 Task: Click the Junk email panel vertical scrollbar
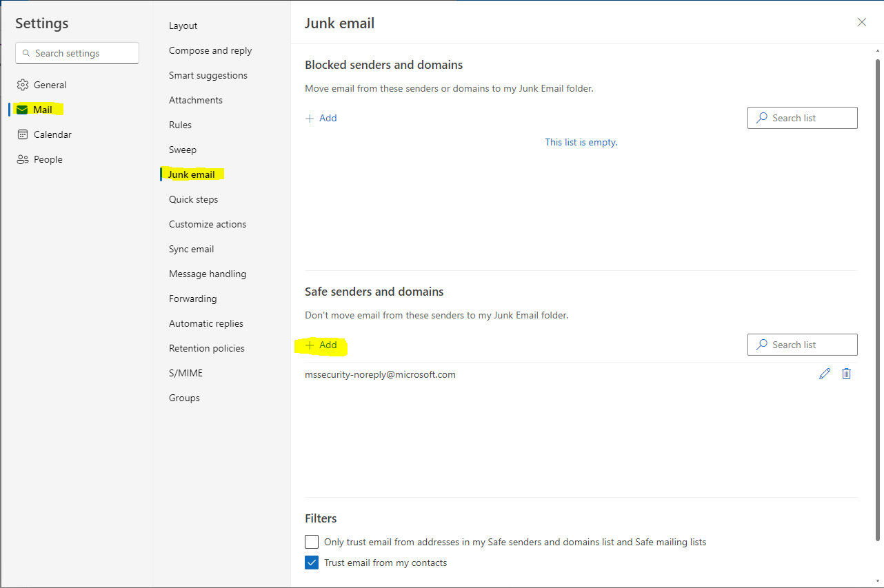tap(878, 300)
